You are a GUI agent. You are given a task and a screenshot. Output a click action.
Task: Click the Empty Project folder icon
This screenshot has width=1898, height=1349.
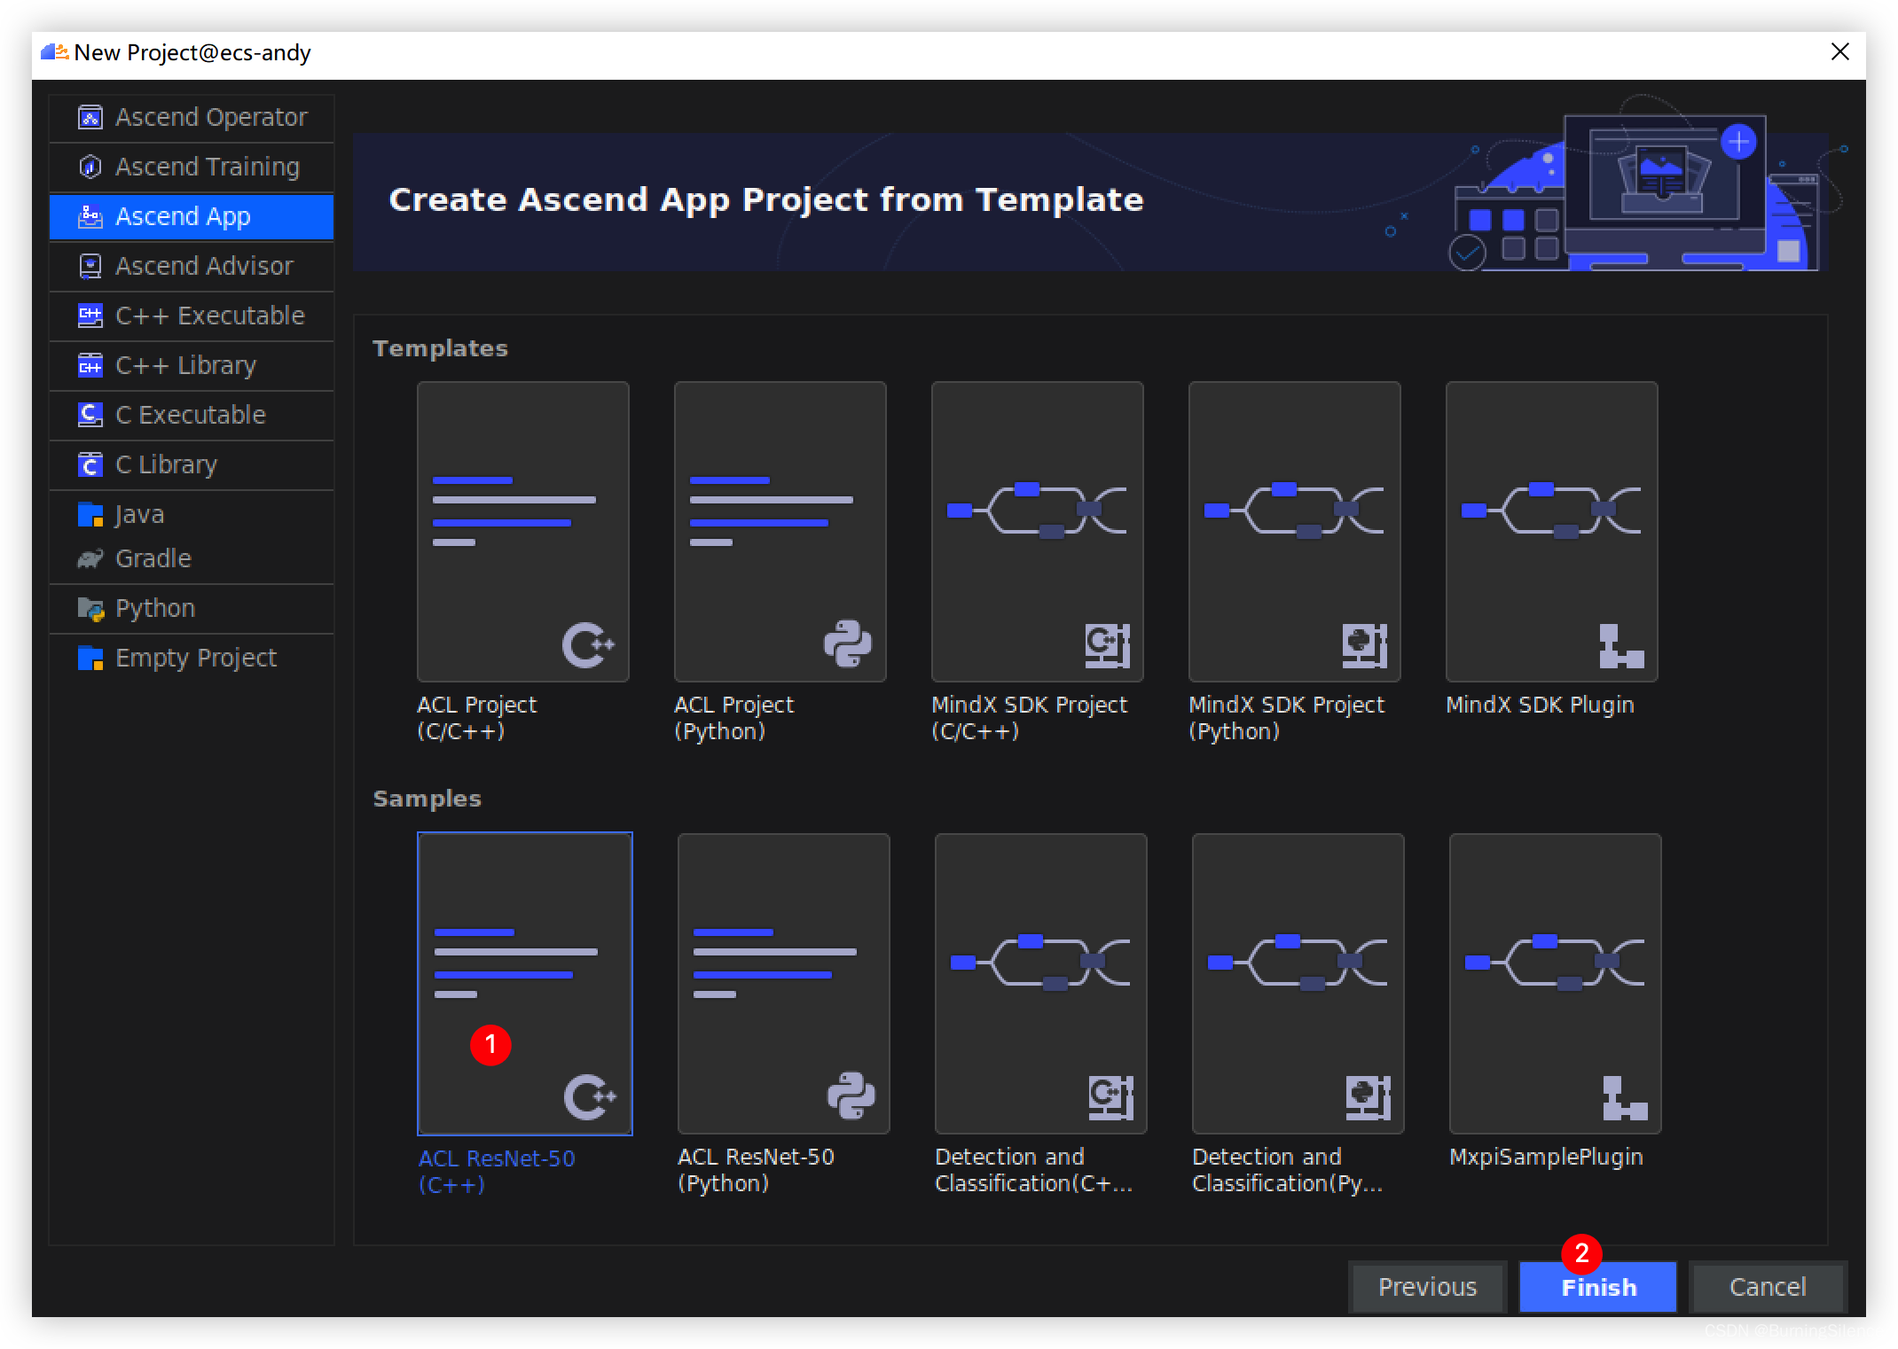[90, 658]
